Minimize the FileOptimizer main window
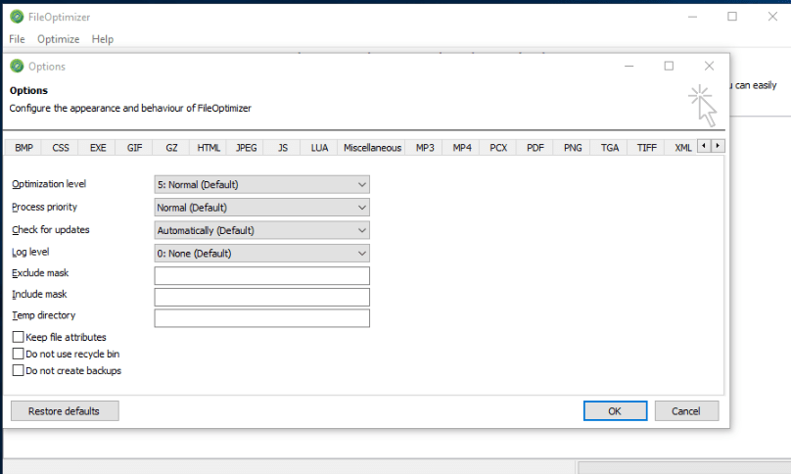The width and height of the screenshot is (791, 474). pyautogui.click(x=692, y=17)
